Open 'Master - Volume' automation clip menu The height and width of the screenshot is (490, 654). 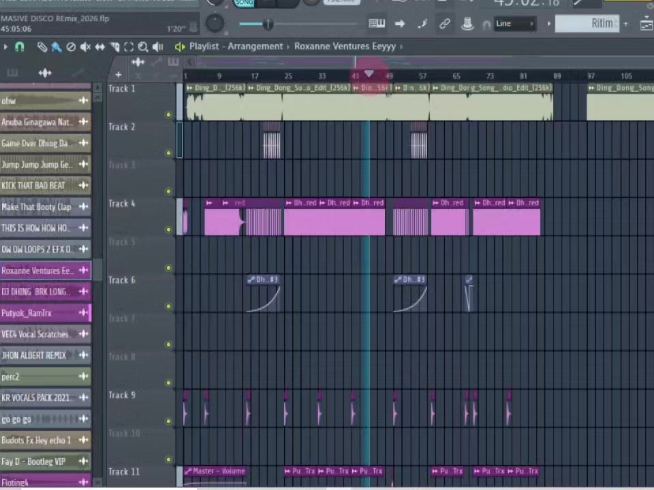[x=188, y=471]
